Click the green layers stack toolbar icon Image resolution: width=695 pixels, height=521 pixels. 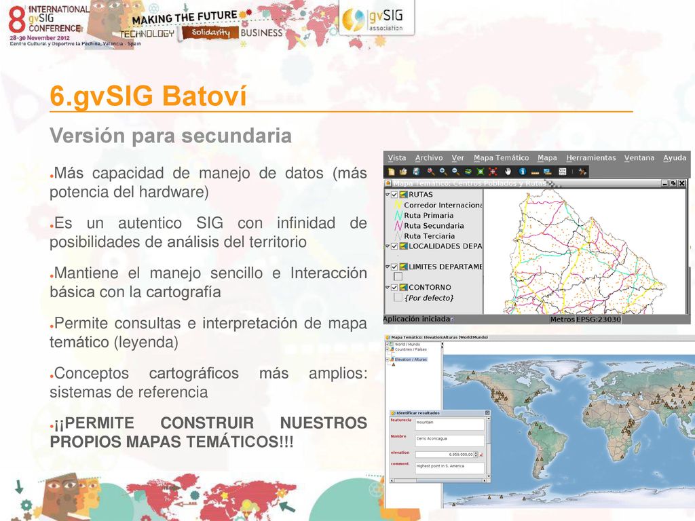coord(468,172)
